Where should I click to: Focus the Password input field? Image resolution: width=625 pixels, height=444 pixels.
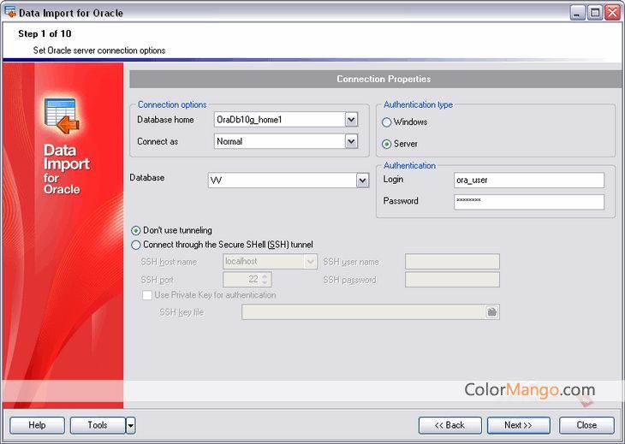tap(529, 202)
